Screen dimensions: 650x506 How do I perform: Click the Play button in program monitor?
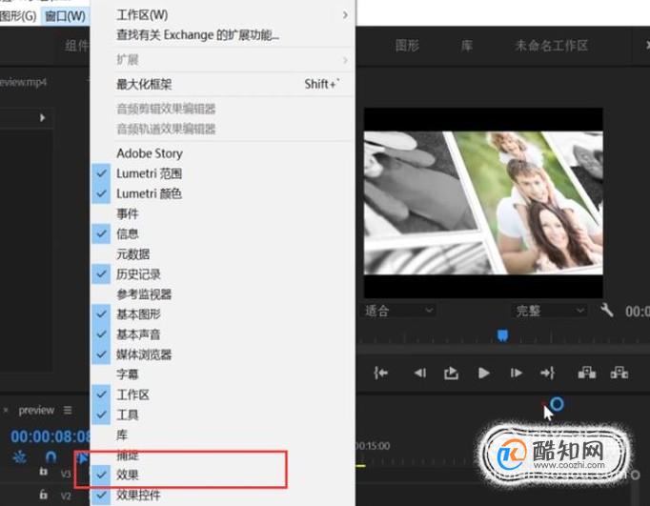[483, 373]
